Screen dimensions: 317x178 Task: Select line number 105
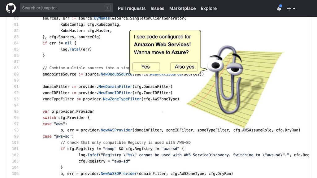point(15,174)
